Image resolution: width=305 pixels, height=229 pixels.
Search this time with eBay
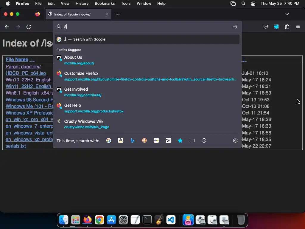coord(156,140)
